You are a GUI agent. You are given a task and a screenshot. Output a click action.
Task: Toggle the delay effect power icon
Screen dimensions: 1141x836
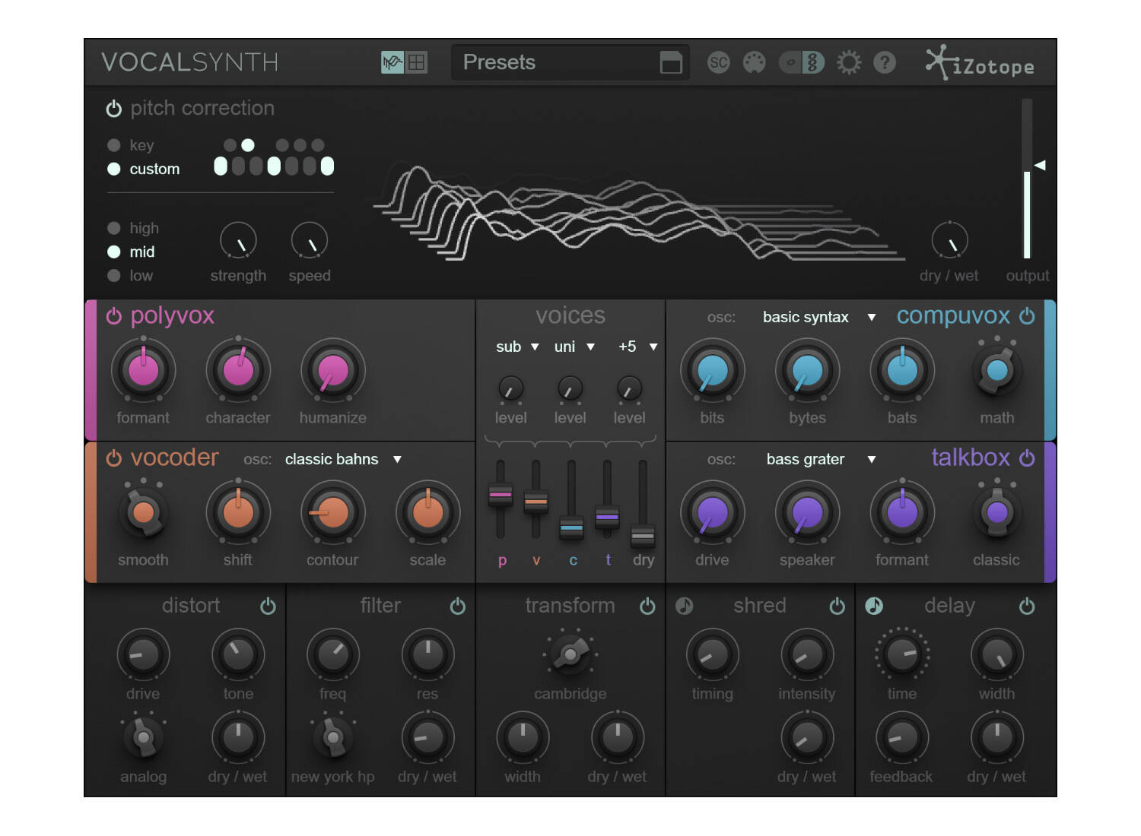coord(1027,606)
